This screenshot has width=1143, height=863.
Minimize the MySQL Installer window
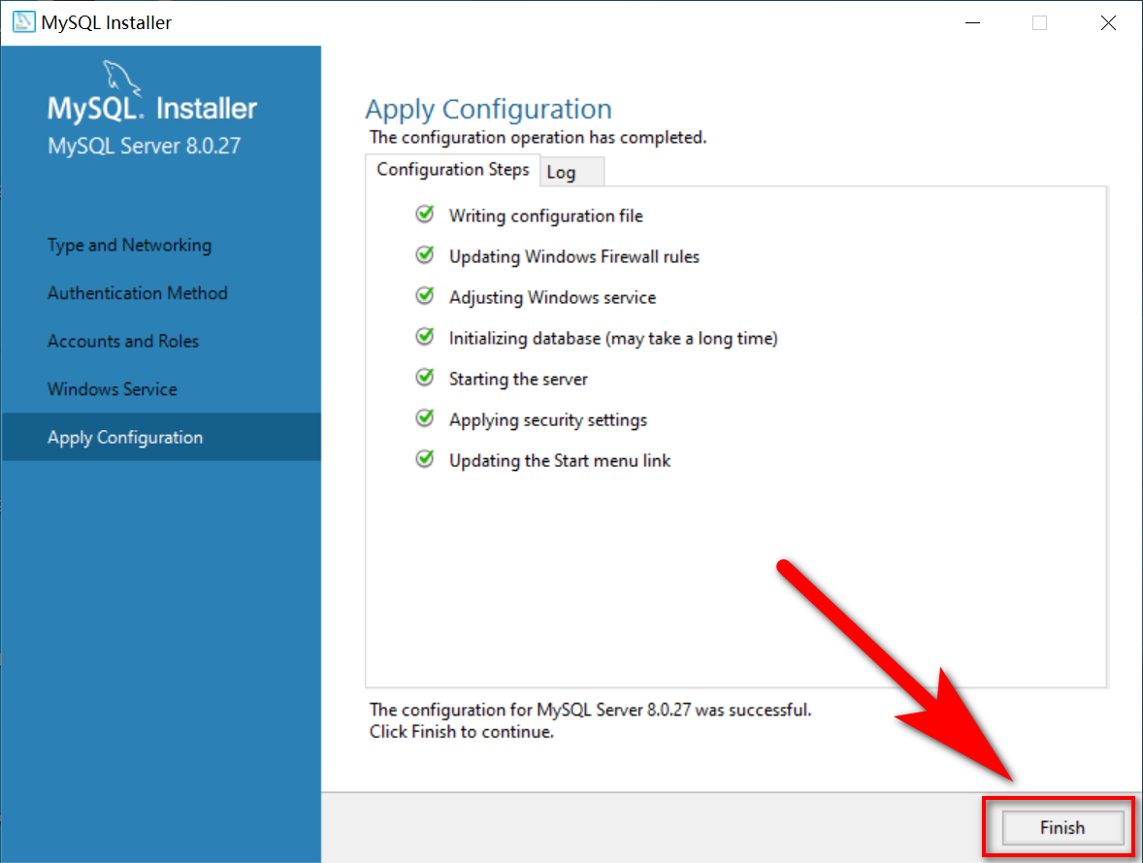[972, 22]
